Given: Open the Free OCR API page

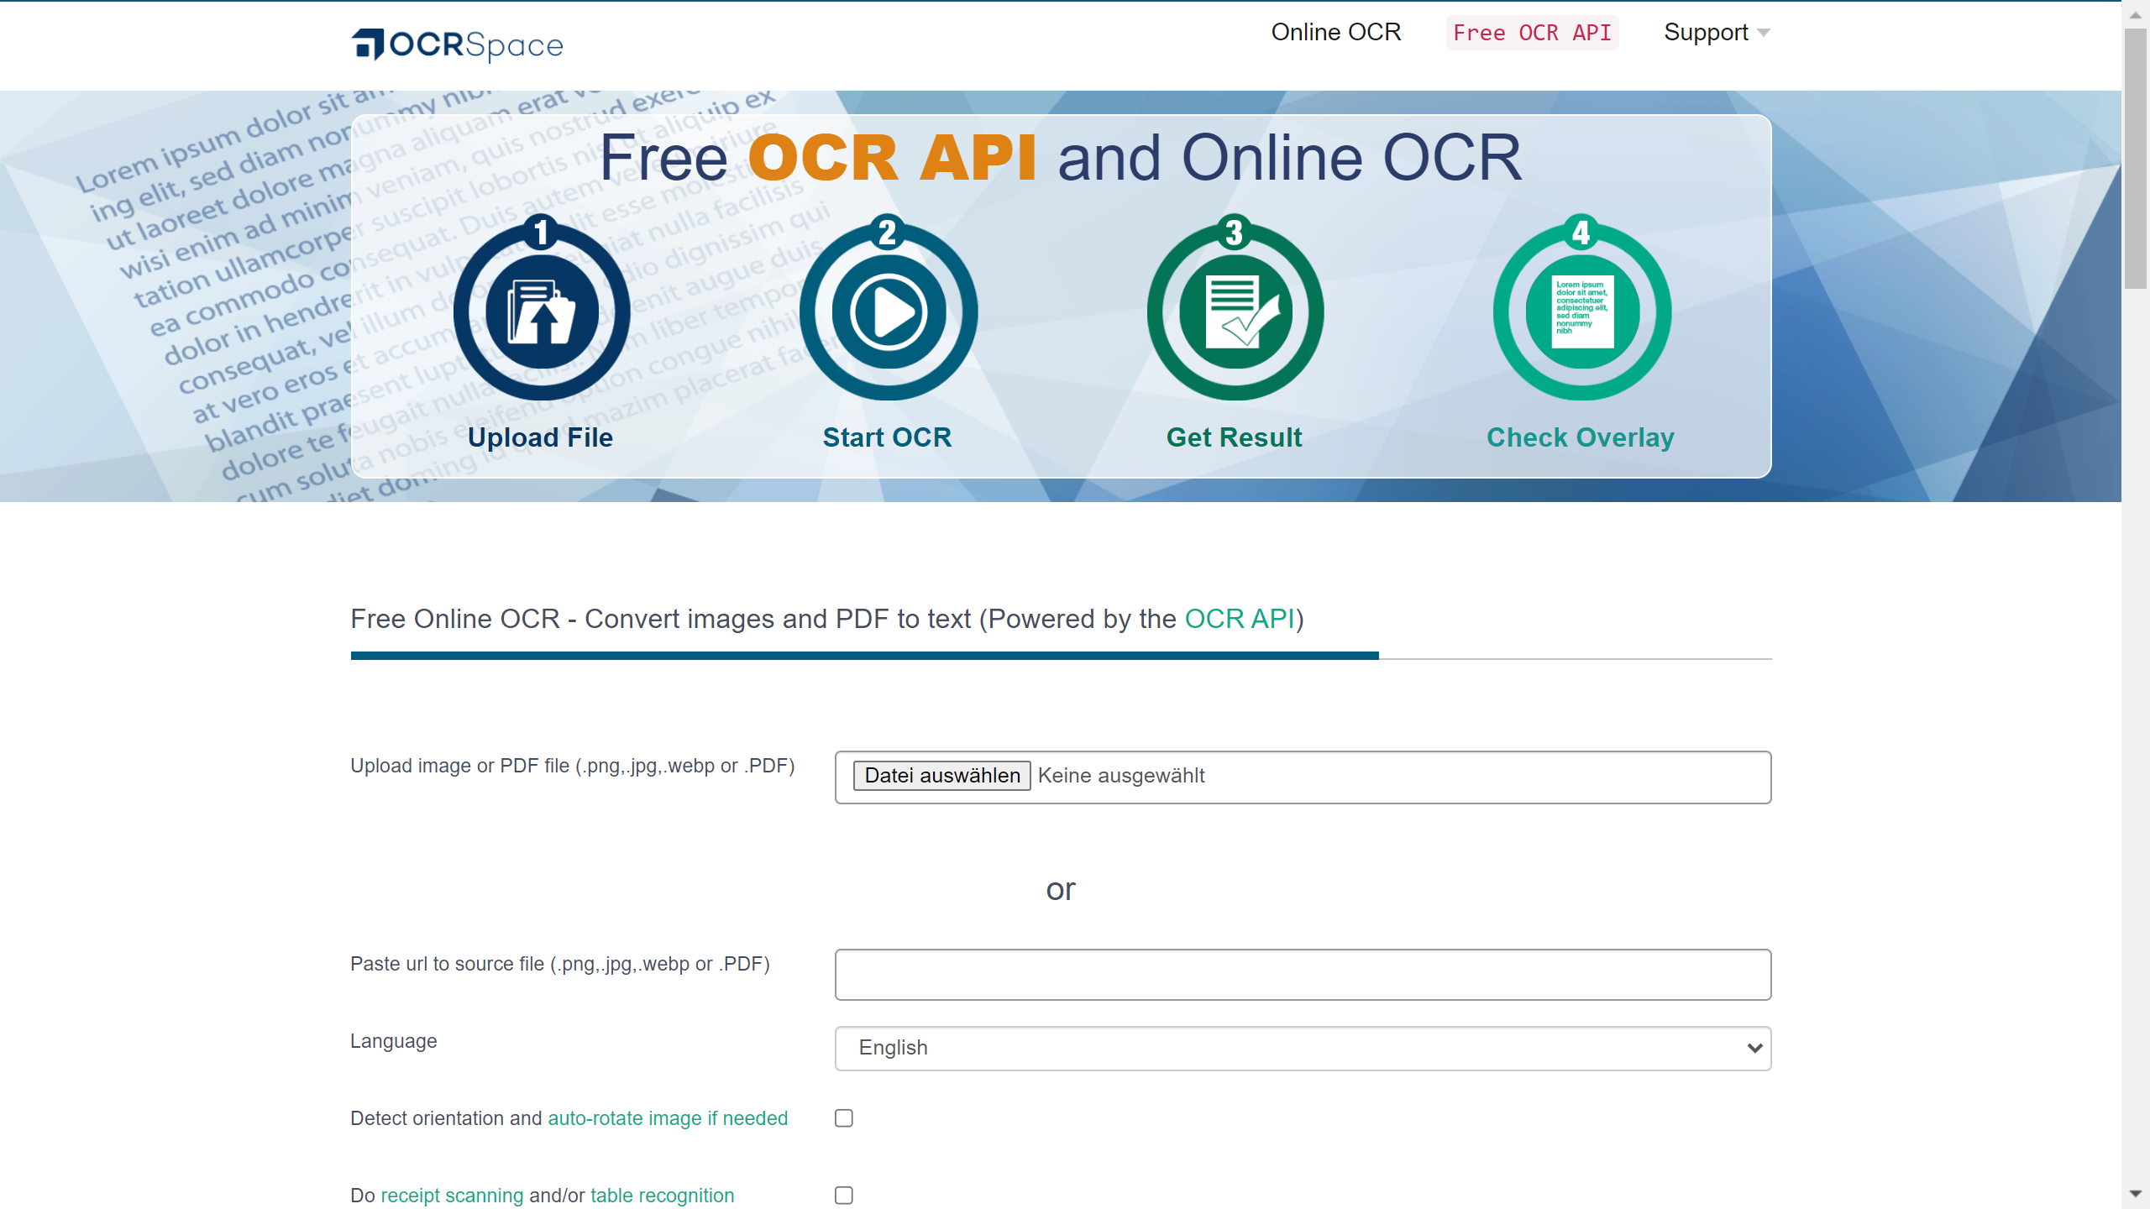Looking at the screenshot, I should 1532,33.
